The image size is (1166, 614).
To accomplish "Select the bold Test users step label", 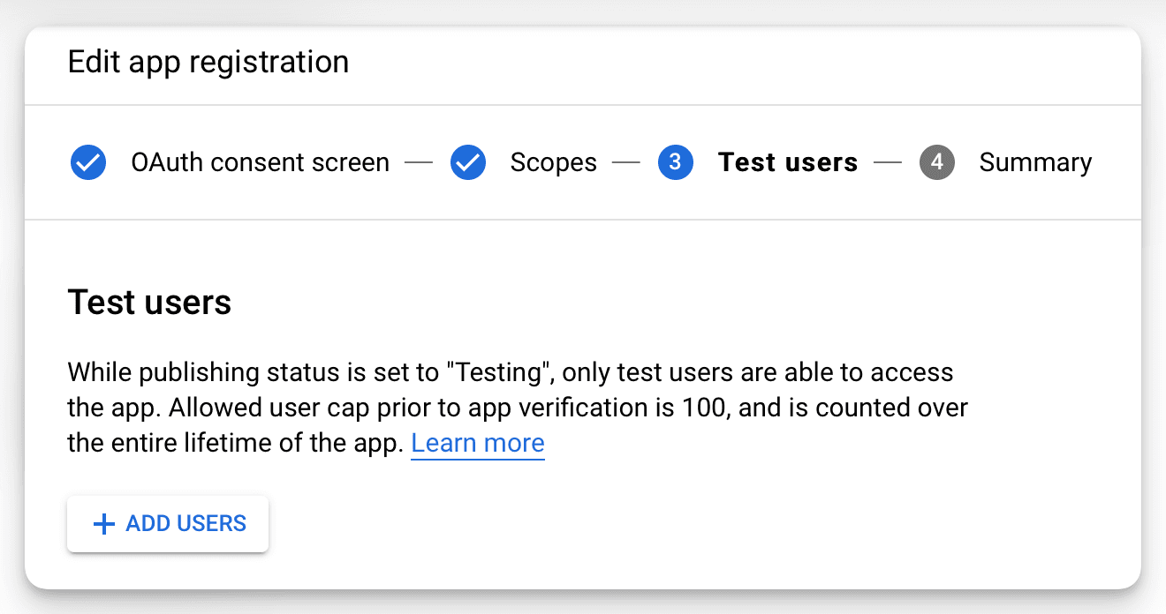I will coord(788,163).
